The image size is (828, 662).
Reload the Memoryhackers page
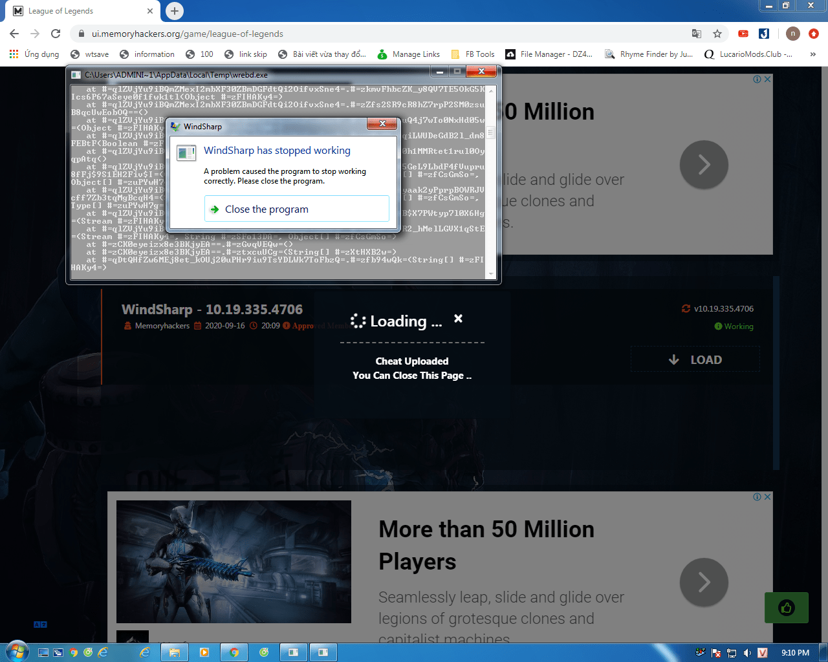56,34
